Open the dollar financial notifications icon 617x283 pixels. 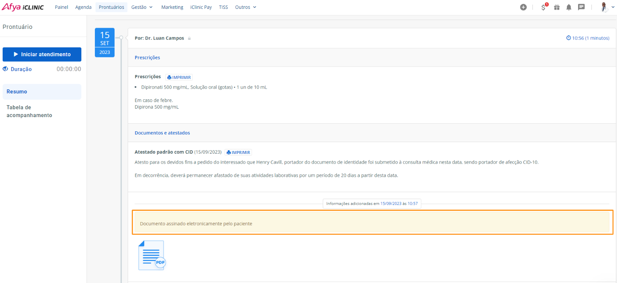click(544, 7)
